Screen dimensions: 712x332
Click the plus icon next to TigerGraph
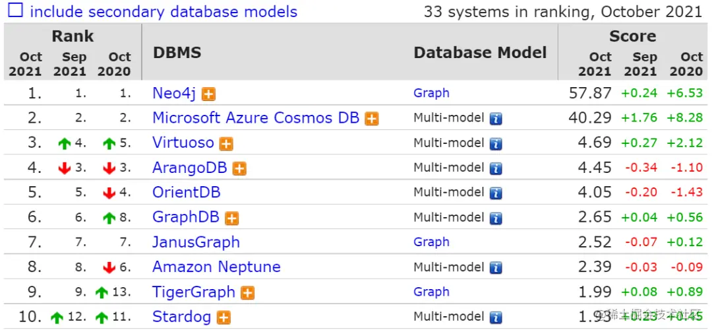(x=247, y=293)
